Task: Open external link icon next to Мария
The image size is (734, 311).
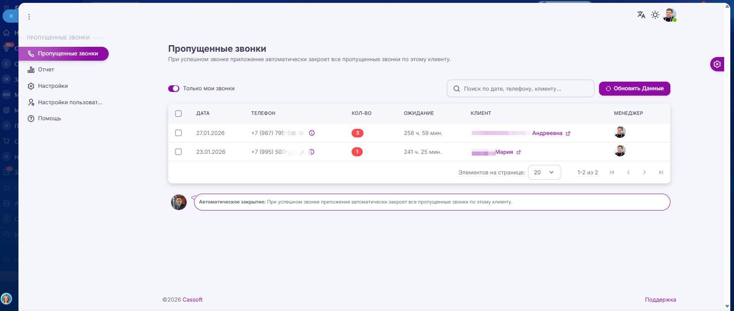Action: 519,152
